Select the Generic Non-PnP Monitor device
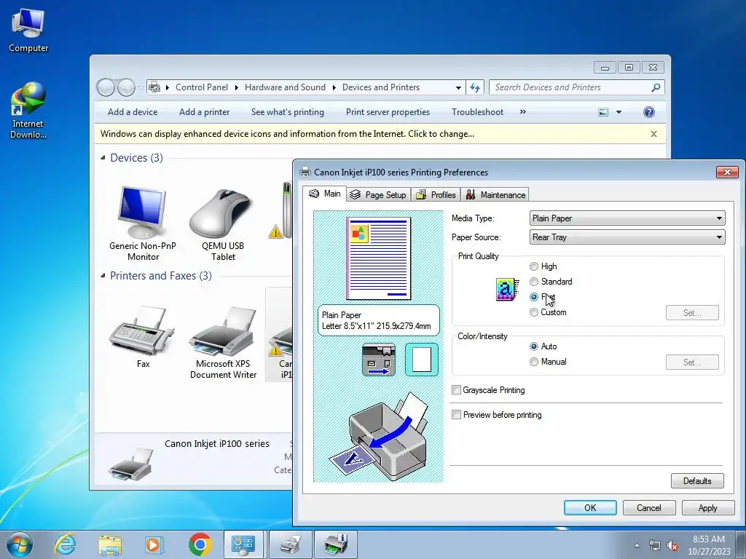This screenshot has width=746, height=559. (x=143, y=223)
